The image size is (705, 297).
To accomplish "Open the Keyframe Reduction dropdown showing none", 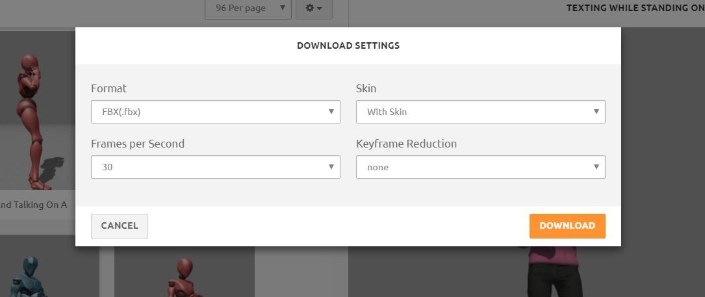I will point(480,167).
